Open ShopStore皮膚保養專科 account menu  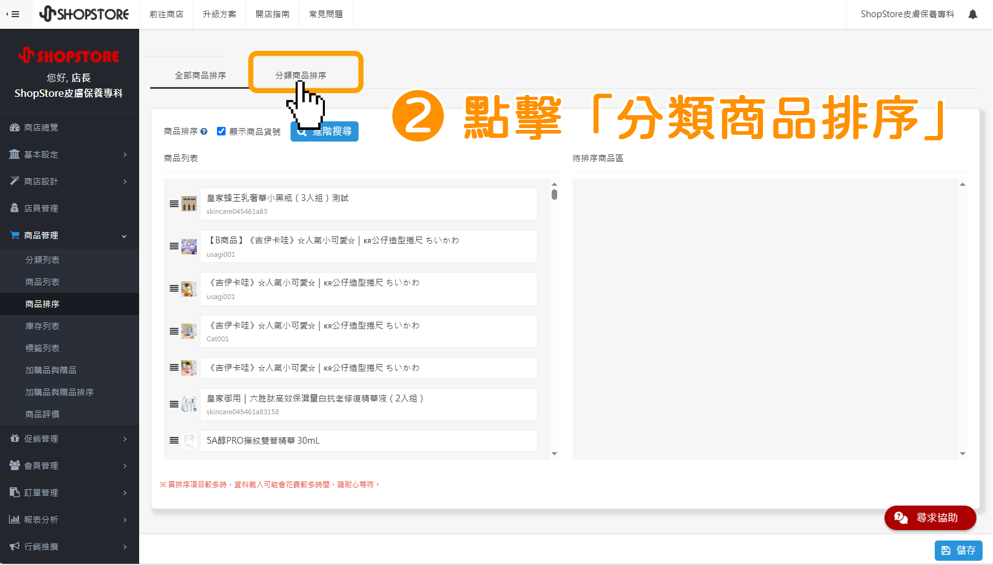(x=908, y=14)
